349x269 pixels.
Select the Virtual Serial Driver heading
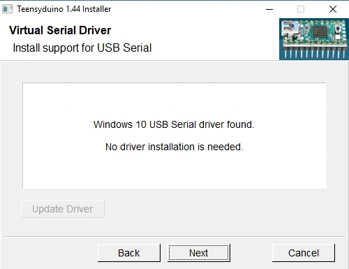60,30
